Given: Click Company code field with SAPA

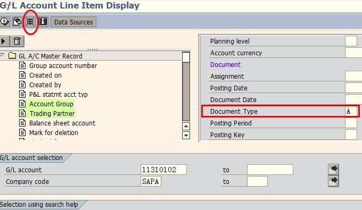Looking at the screenshot, I should [151, 181].
